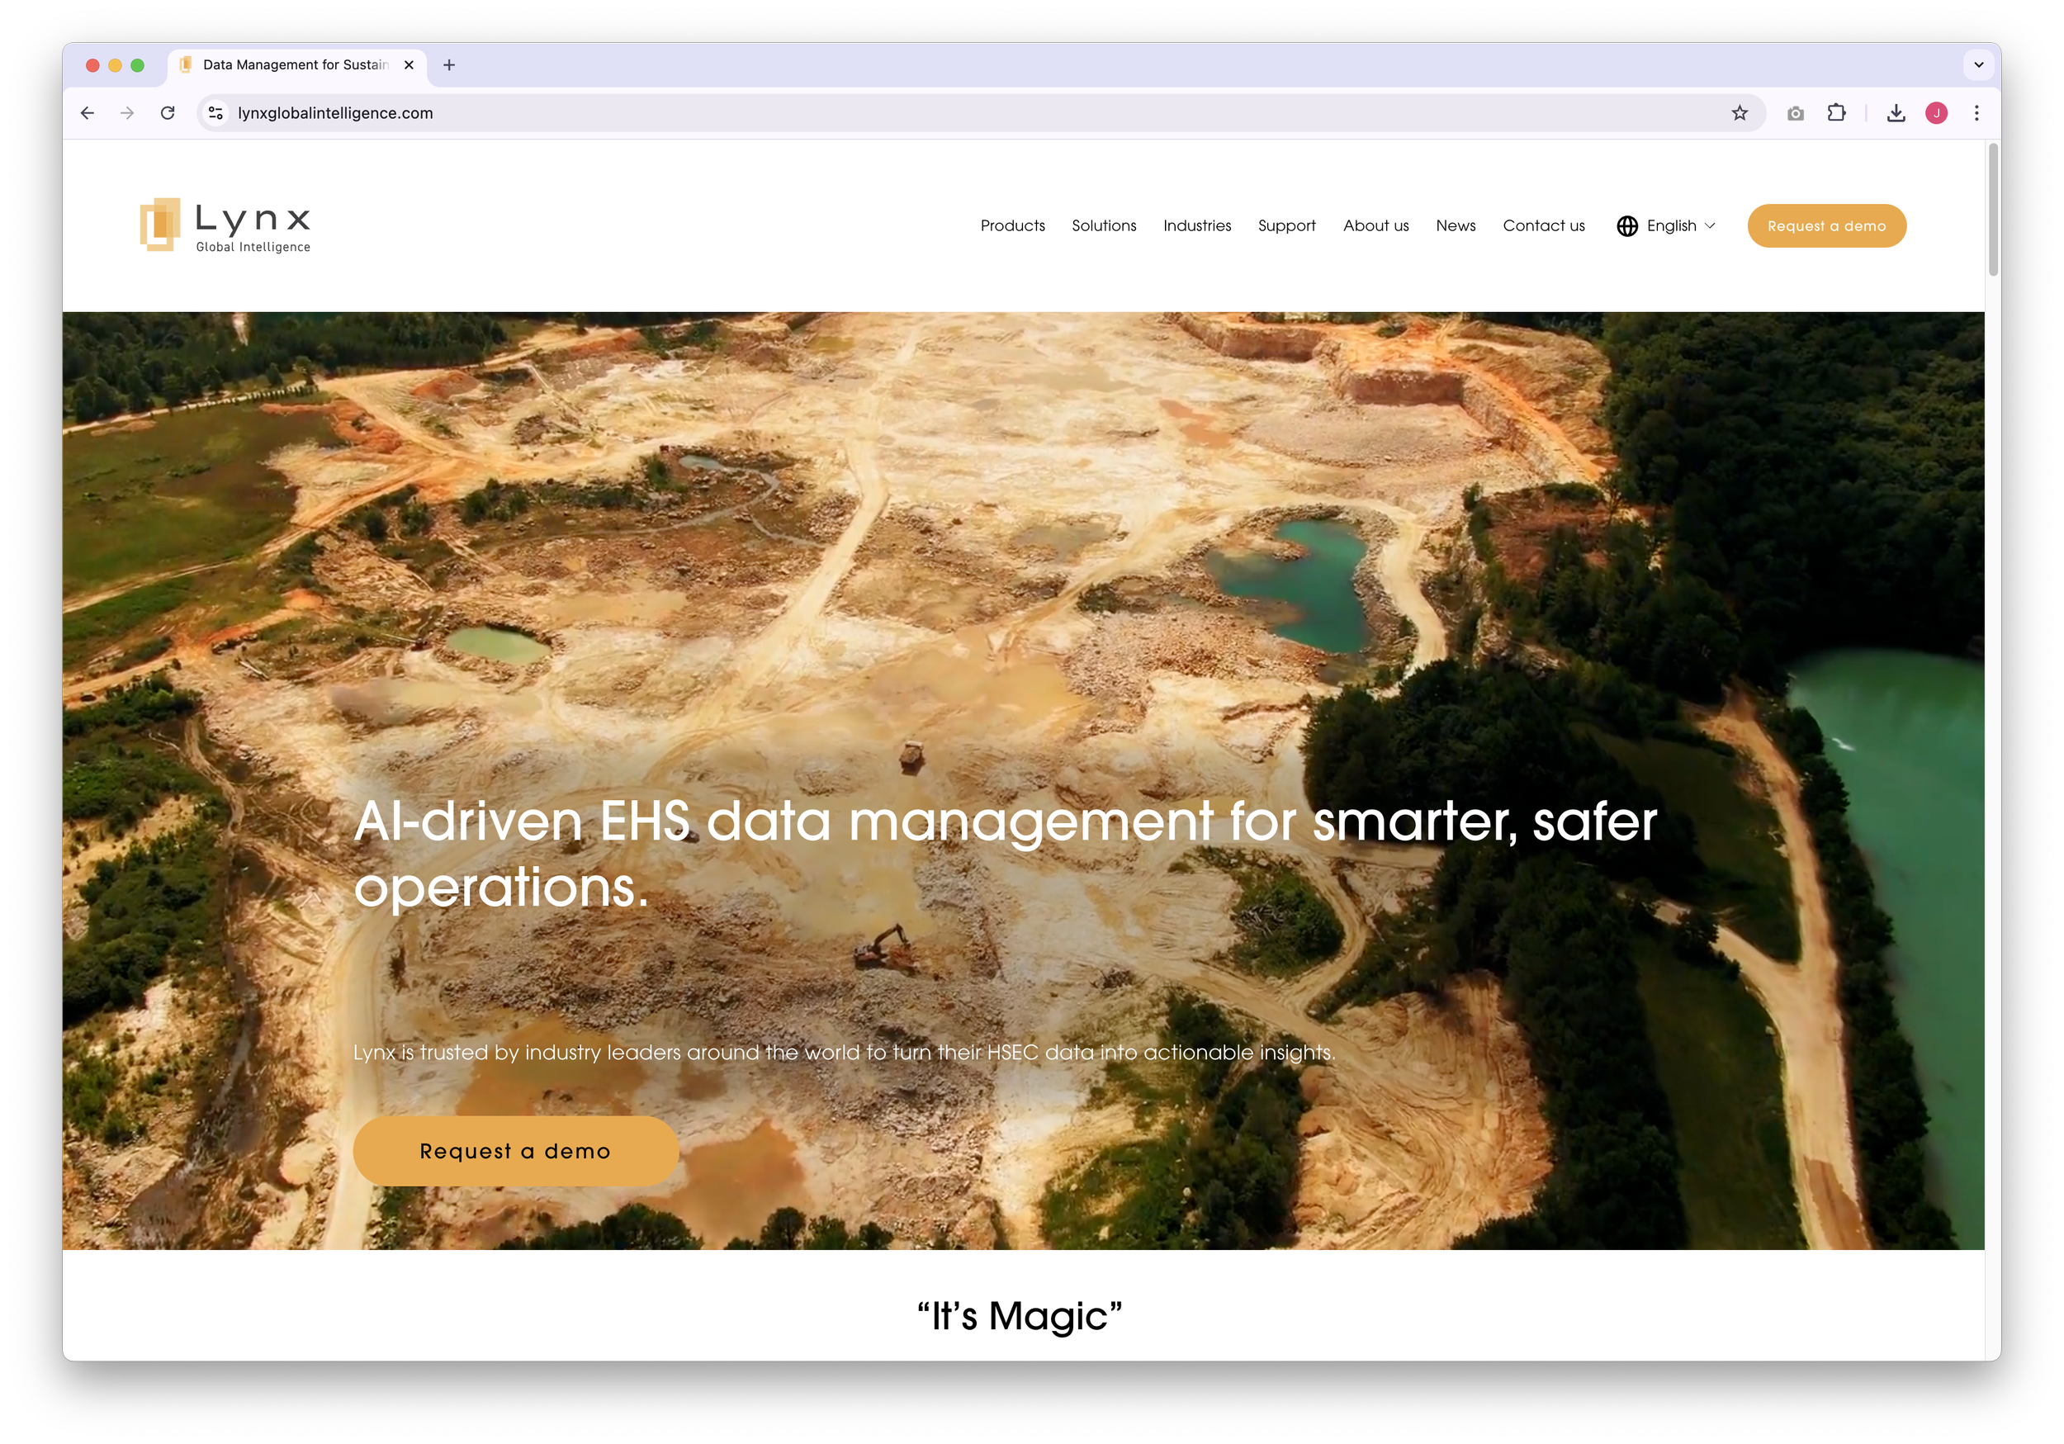This screenshot has width=2064, height=1444.
Task: Bookmark page with star icon
Action: (x=1740, y=113)
